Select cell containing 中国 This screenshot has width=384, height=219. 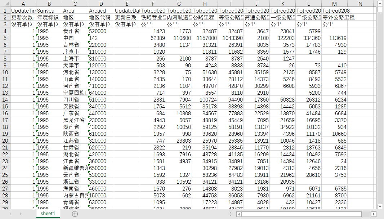coord(75,38)
